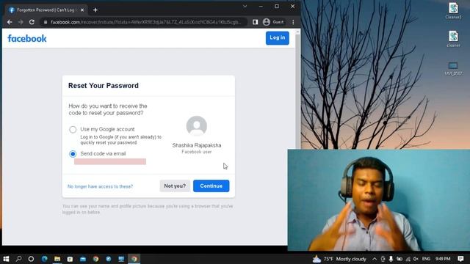
Task: Open the Guest profile button
Action: (x=273, y=22)
